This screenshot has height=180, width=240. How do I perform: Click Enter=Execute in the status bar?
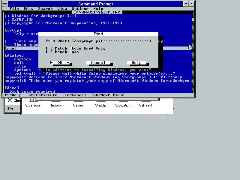[42, 95]
